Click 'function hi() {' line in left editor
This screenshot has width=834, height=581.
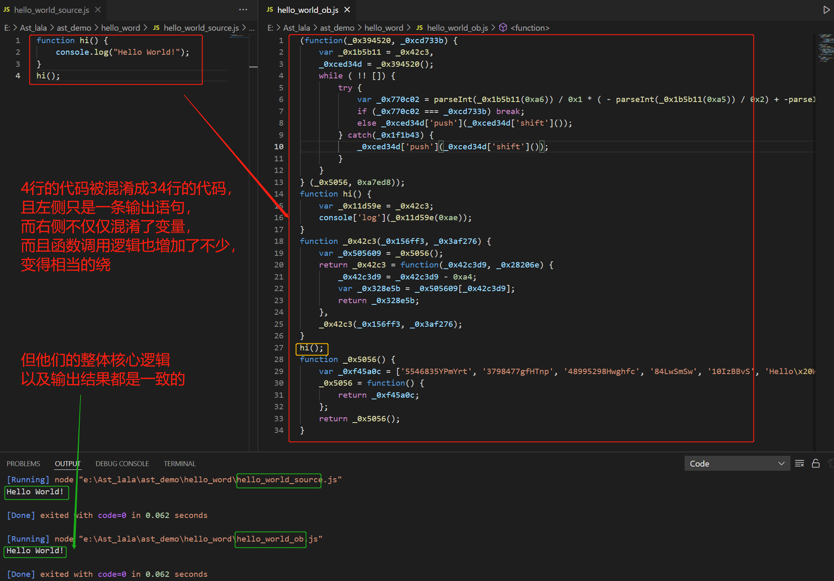tap(72, 40)
